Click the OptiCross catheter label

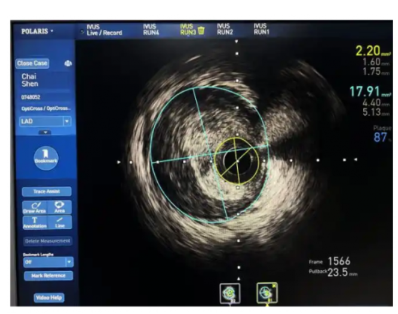coord(46,109)
